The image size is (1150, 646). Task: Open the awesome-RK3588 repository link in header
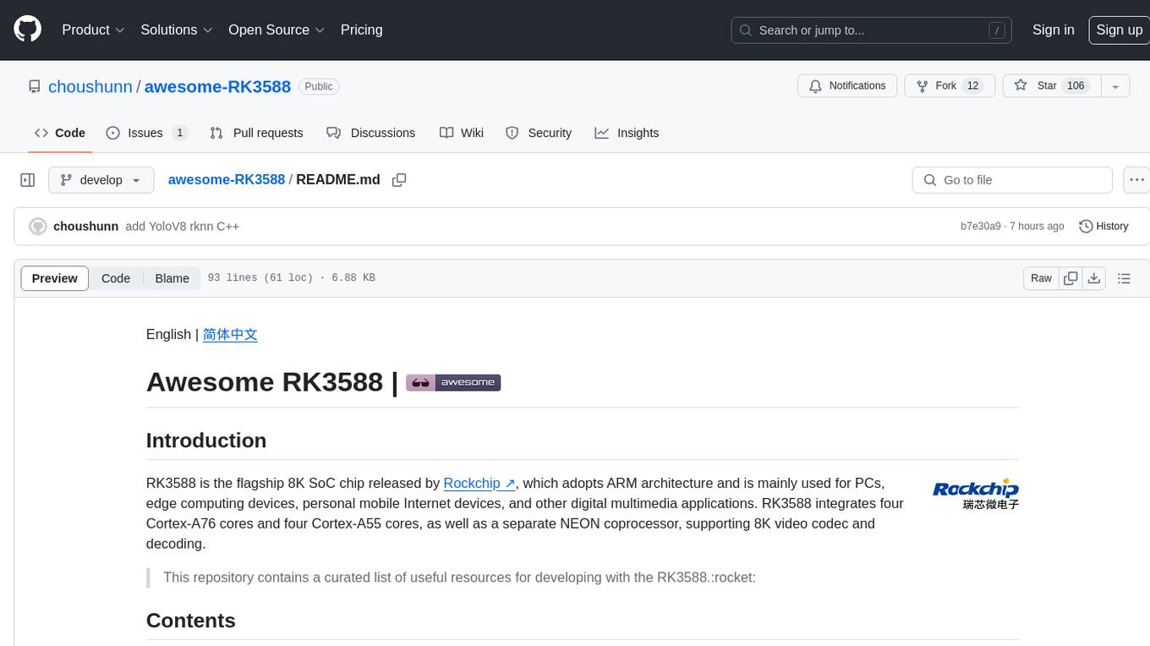(x=217, y=86)
